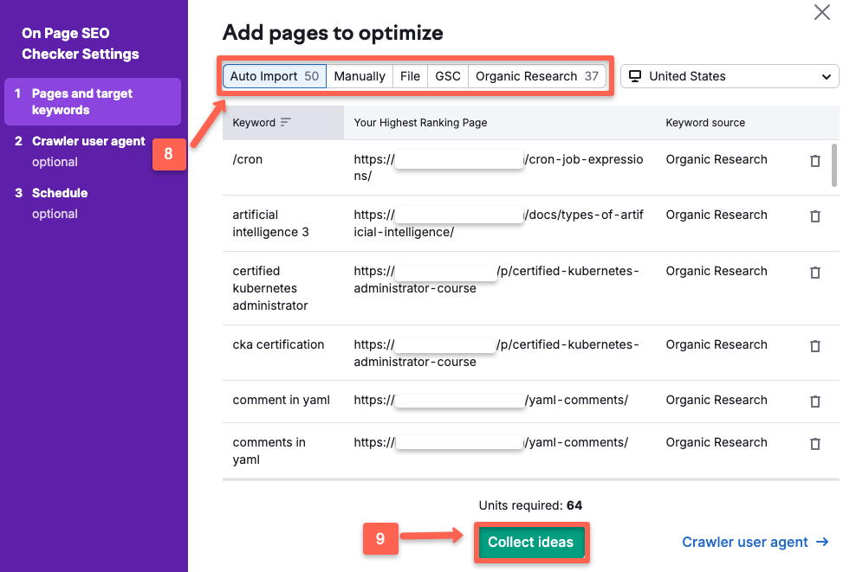Click the Collect ideas button

531,542
